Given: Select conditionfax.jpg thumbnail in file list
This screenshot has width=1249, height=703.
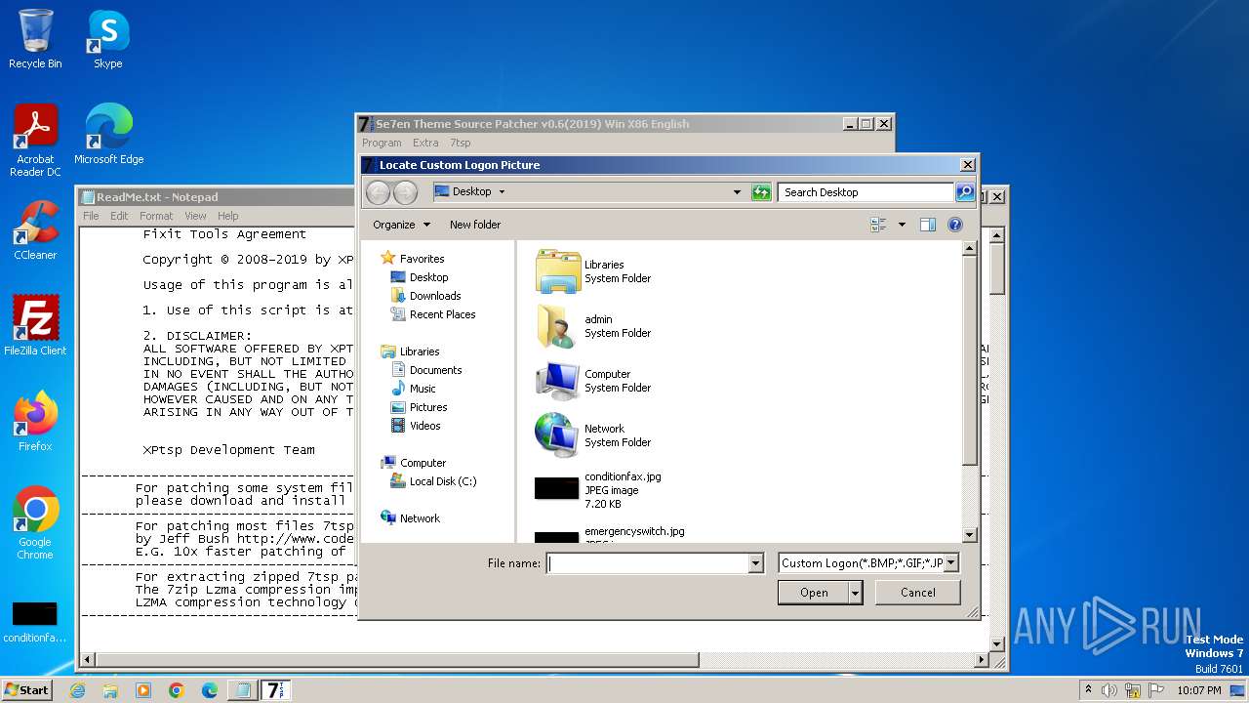Looking at the screenshot, I should tap(557, 488).
